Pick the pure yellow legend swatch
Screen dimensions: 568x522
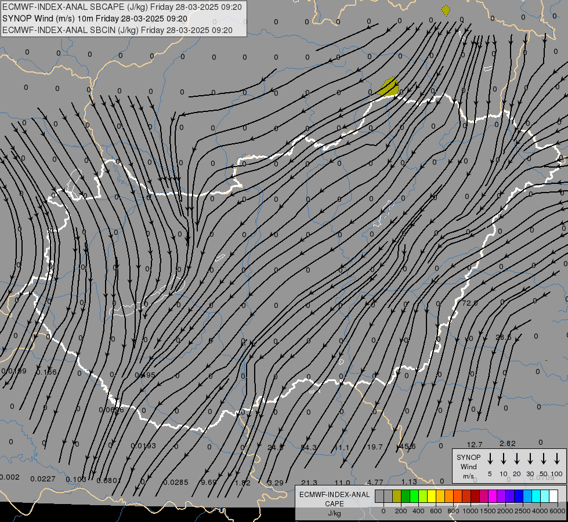click(432, 496)
